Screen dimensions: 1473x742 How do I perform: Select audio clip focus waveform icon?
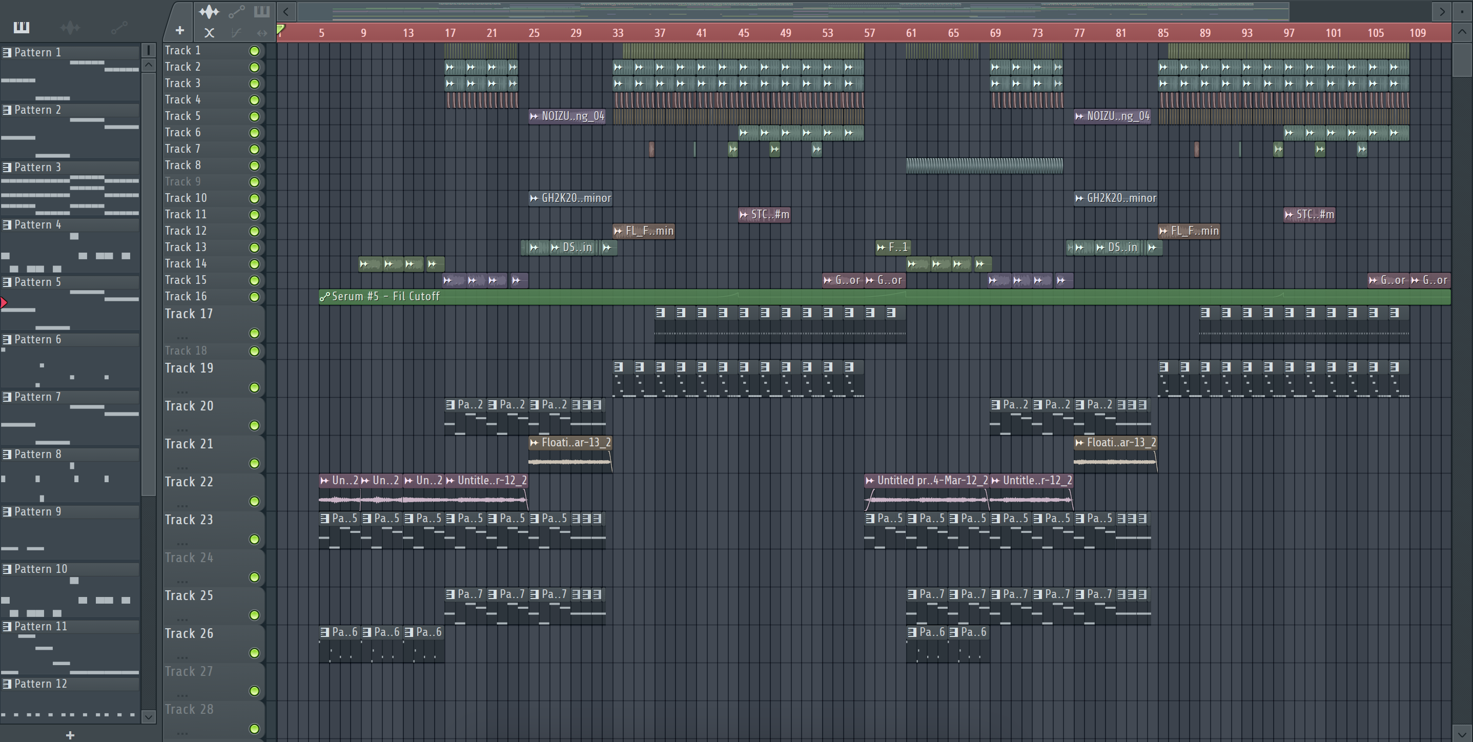point(209,11)
